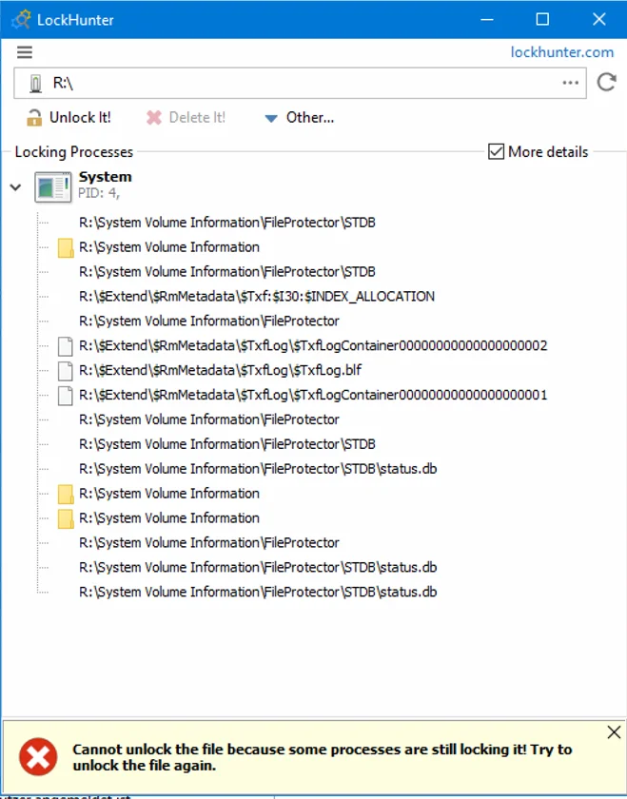627x799 pixels.
Task: Click the red error icon in banner
Action: click(38, 757)
